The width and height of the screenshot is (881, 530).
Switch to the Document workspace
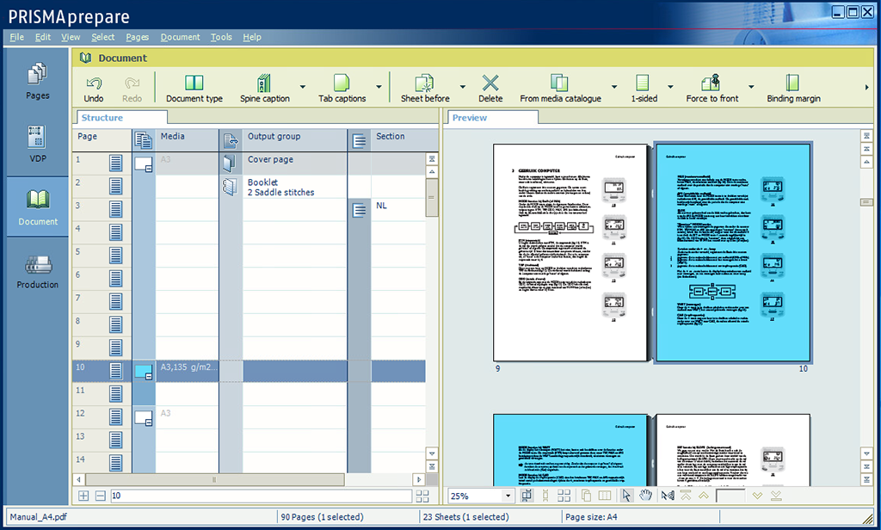(38, 206)
